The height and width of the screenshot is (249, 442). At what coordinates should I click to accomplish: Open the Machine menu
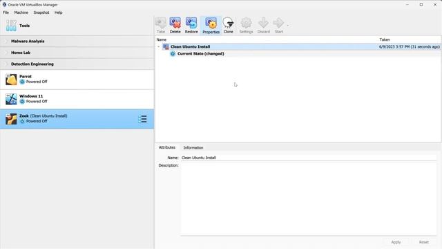click(x=21, y=12)
